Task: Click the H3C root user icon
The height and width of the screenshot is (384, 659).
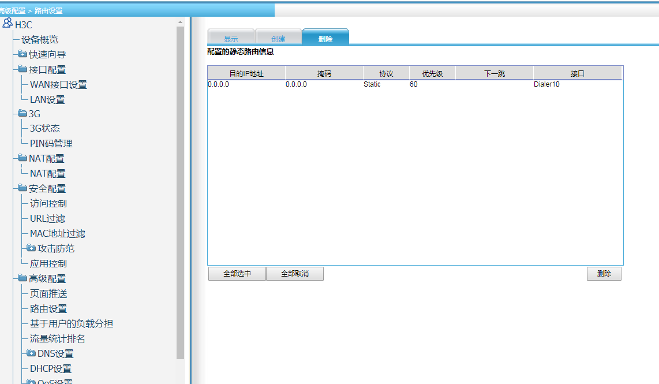Action: [8, 23]
